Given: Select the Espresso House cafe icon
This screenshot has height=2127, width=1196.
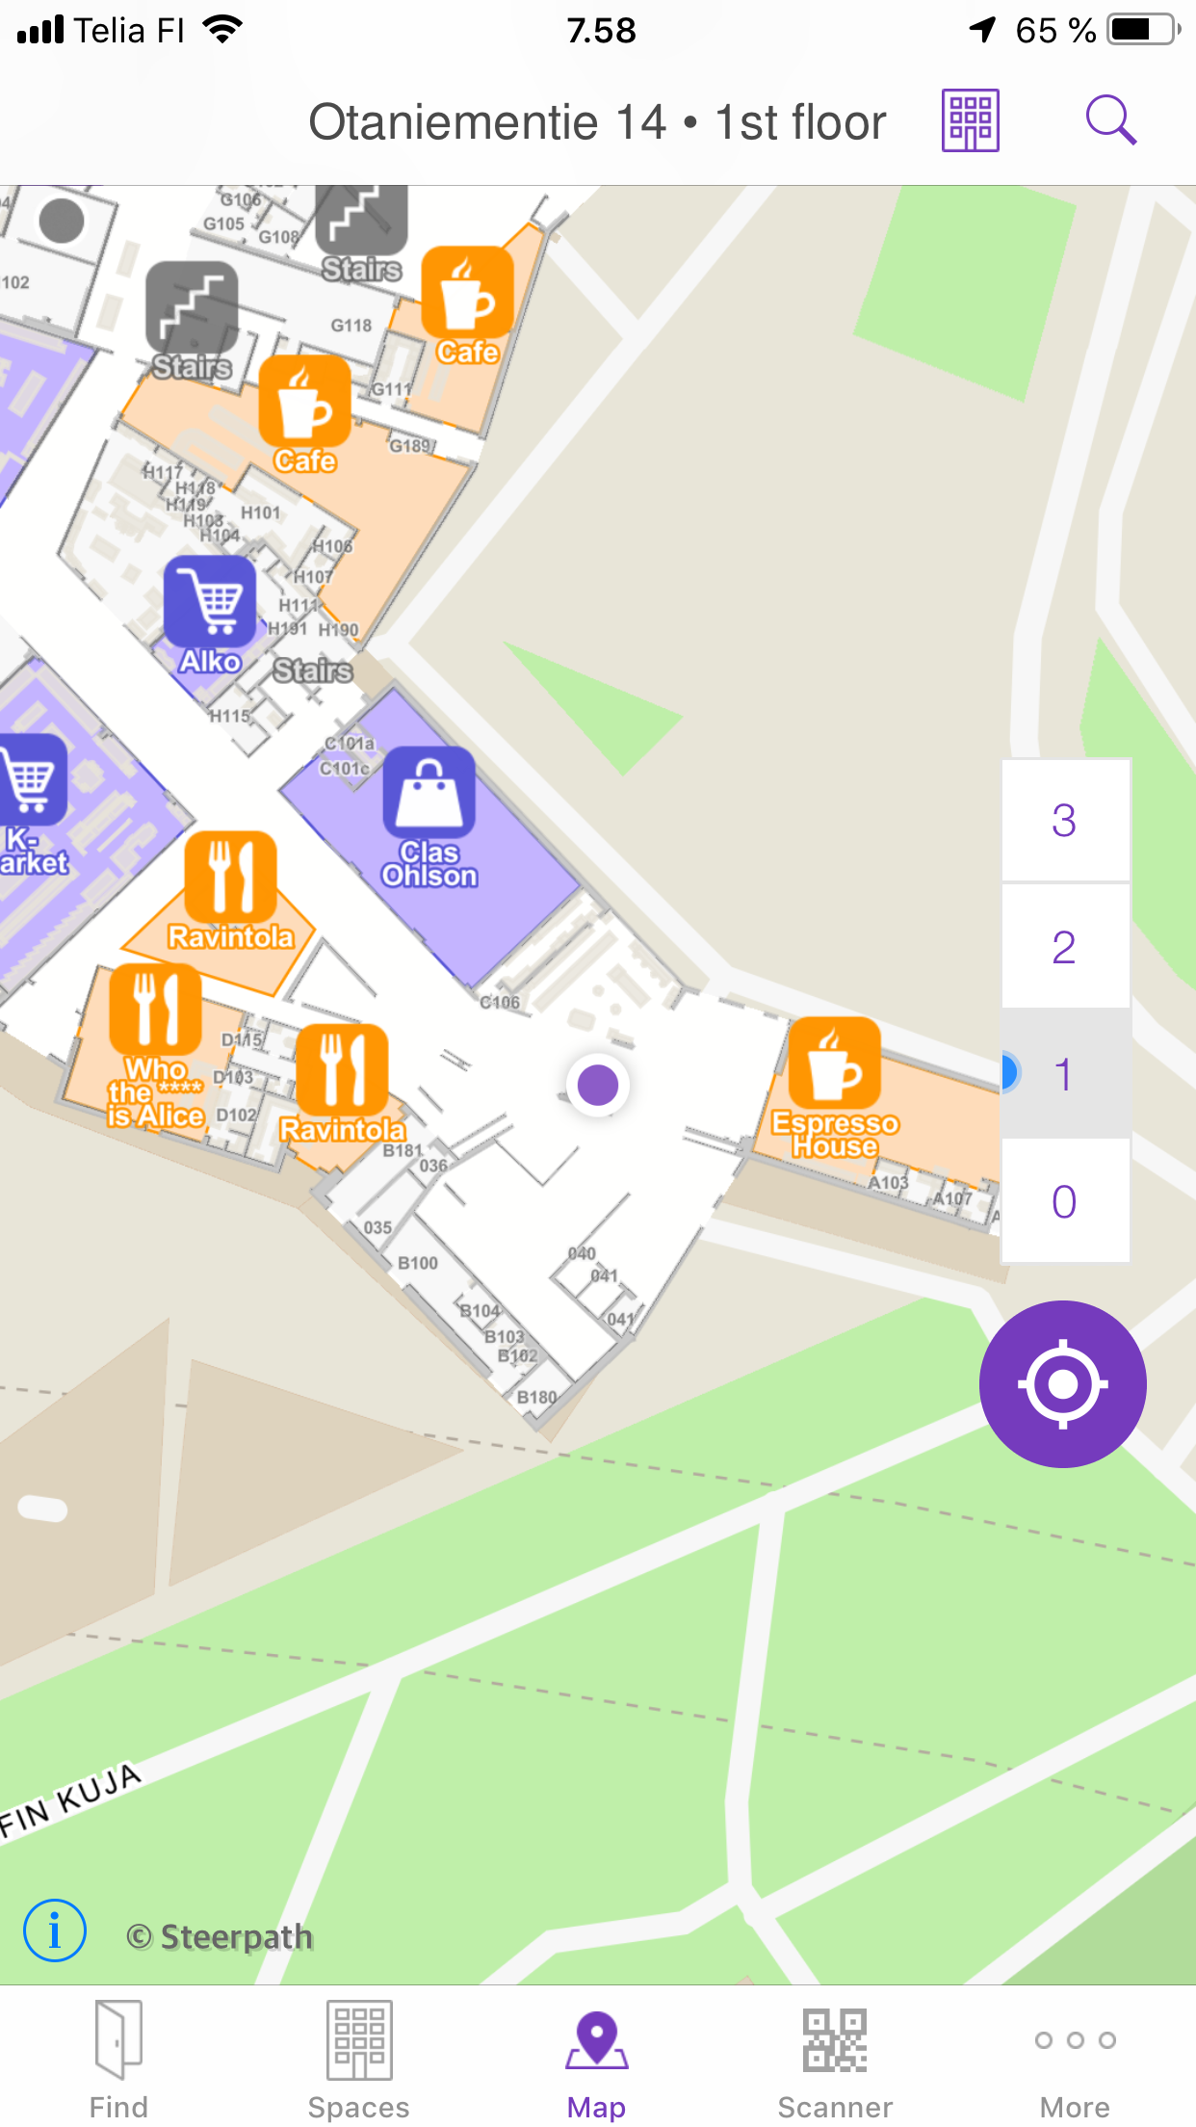Looking at the screenshot, I should [834, 1063].
